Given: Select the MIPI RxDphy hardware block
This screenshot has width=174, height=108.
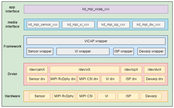Looking at the screenshot, I should (64, 96).
